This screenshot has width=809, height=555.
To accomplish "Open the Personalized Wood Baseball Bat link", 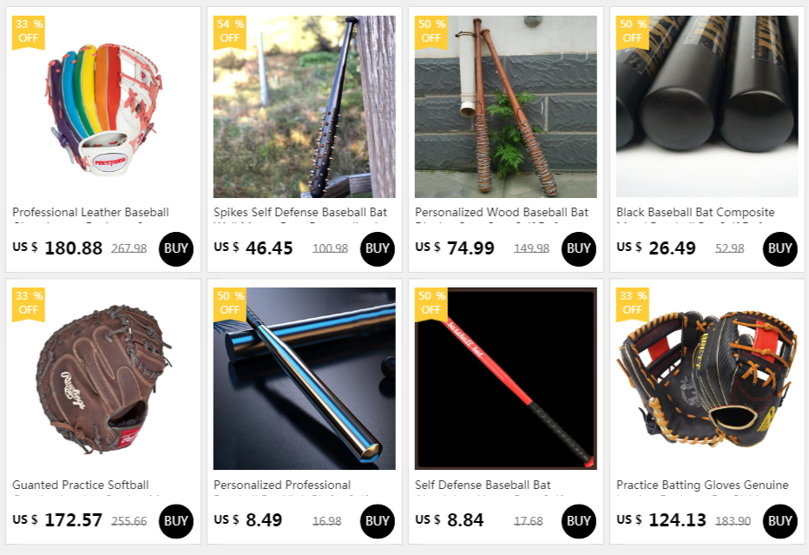I will tap(502, 212).
